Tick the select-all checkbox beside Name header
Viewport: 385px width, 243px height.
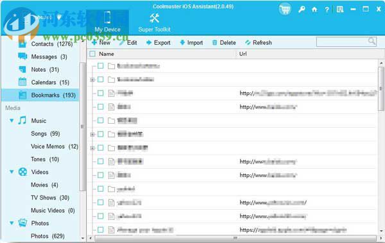(x=92, y=54)
